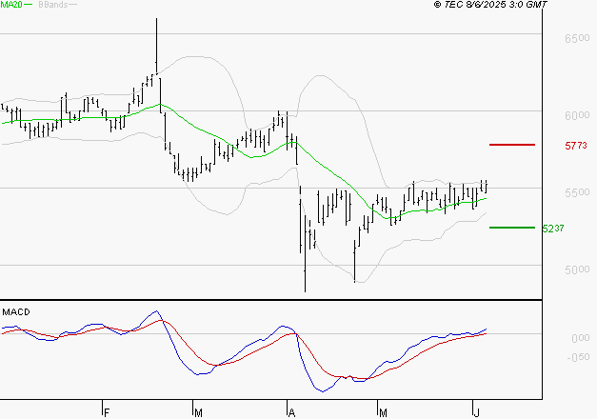Click the green line sample beside MA20
The width and height of the screenshot is (597, 419).
pos(30,5)
